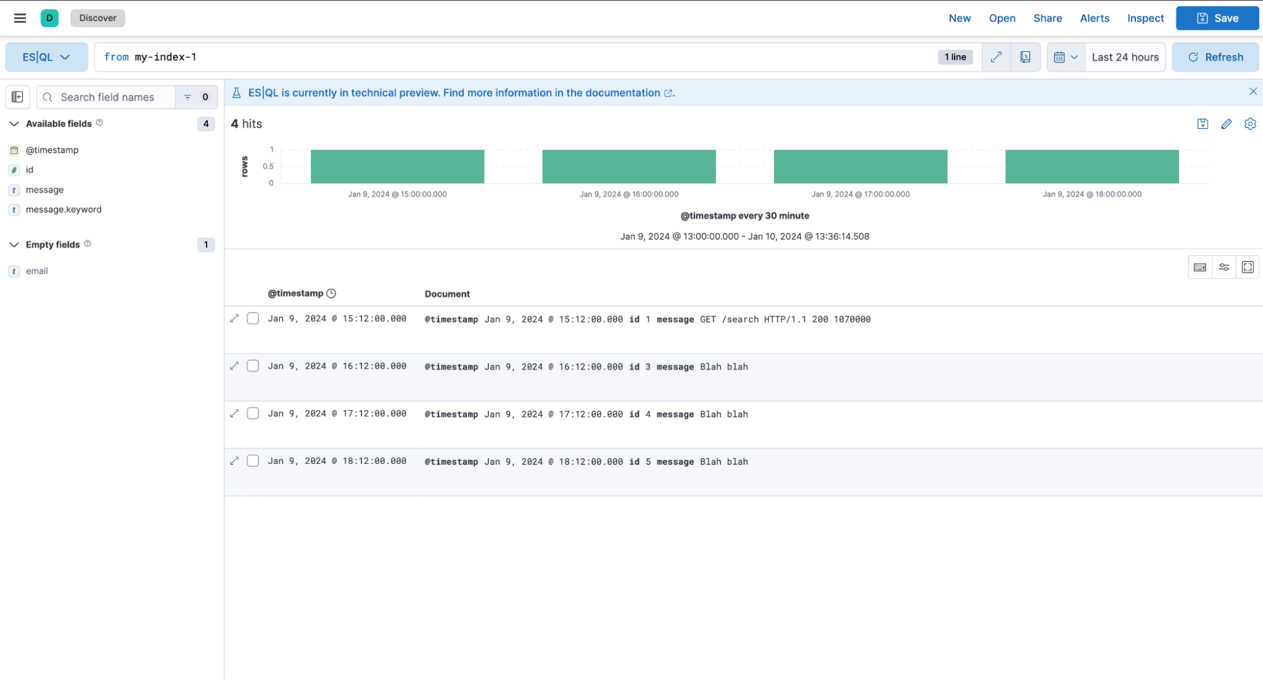Open the ES|QL language dropdown
This screenshot has width=1263, height=680.
(47, 57)
